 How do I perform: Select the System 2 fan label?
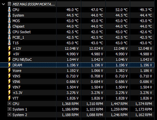(x=20, y=115)
